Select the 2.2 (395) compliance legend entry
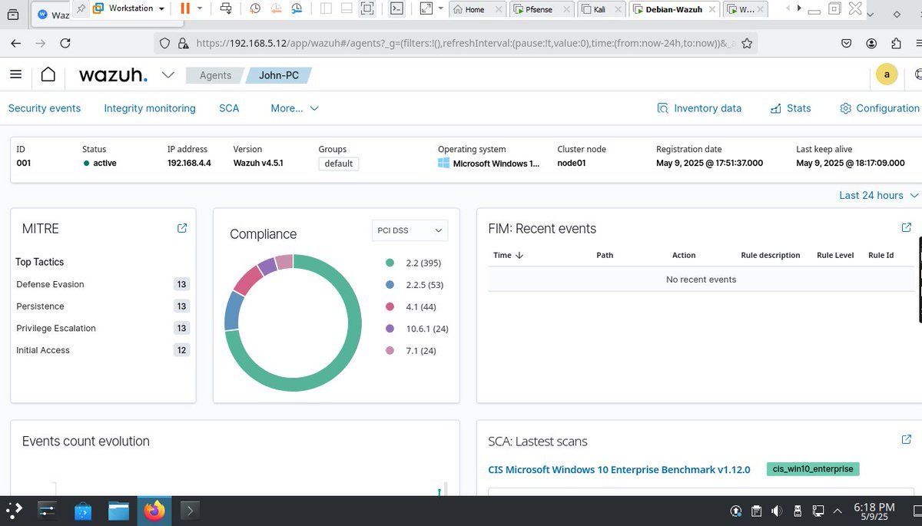The image size is (922, 526). [x=413, y=263]
